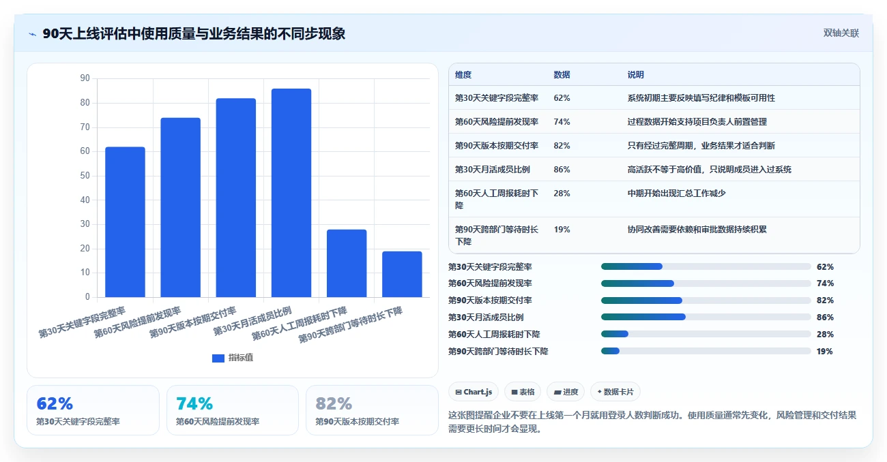Image resolution: width=887 pixels, height=462 pixels.
Task: Click the icon inside the 表格 chip
Action: pyautogui.click(x=514, y=392)
